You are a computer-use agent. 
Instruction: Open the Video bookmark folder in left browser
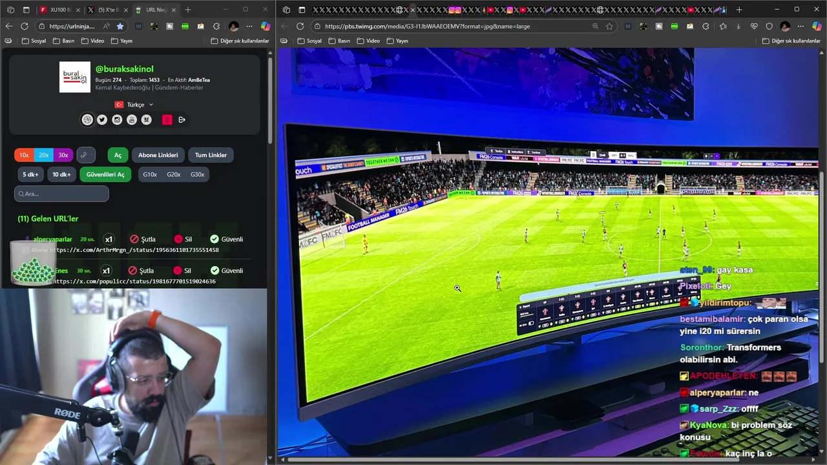click(x=92, y=41)
